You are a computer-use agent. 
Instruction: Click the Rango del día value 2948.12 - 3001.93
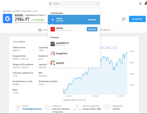coord(21,59)
